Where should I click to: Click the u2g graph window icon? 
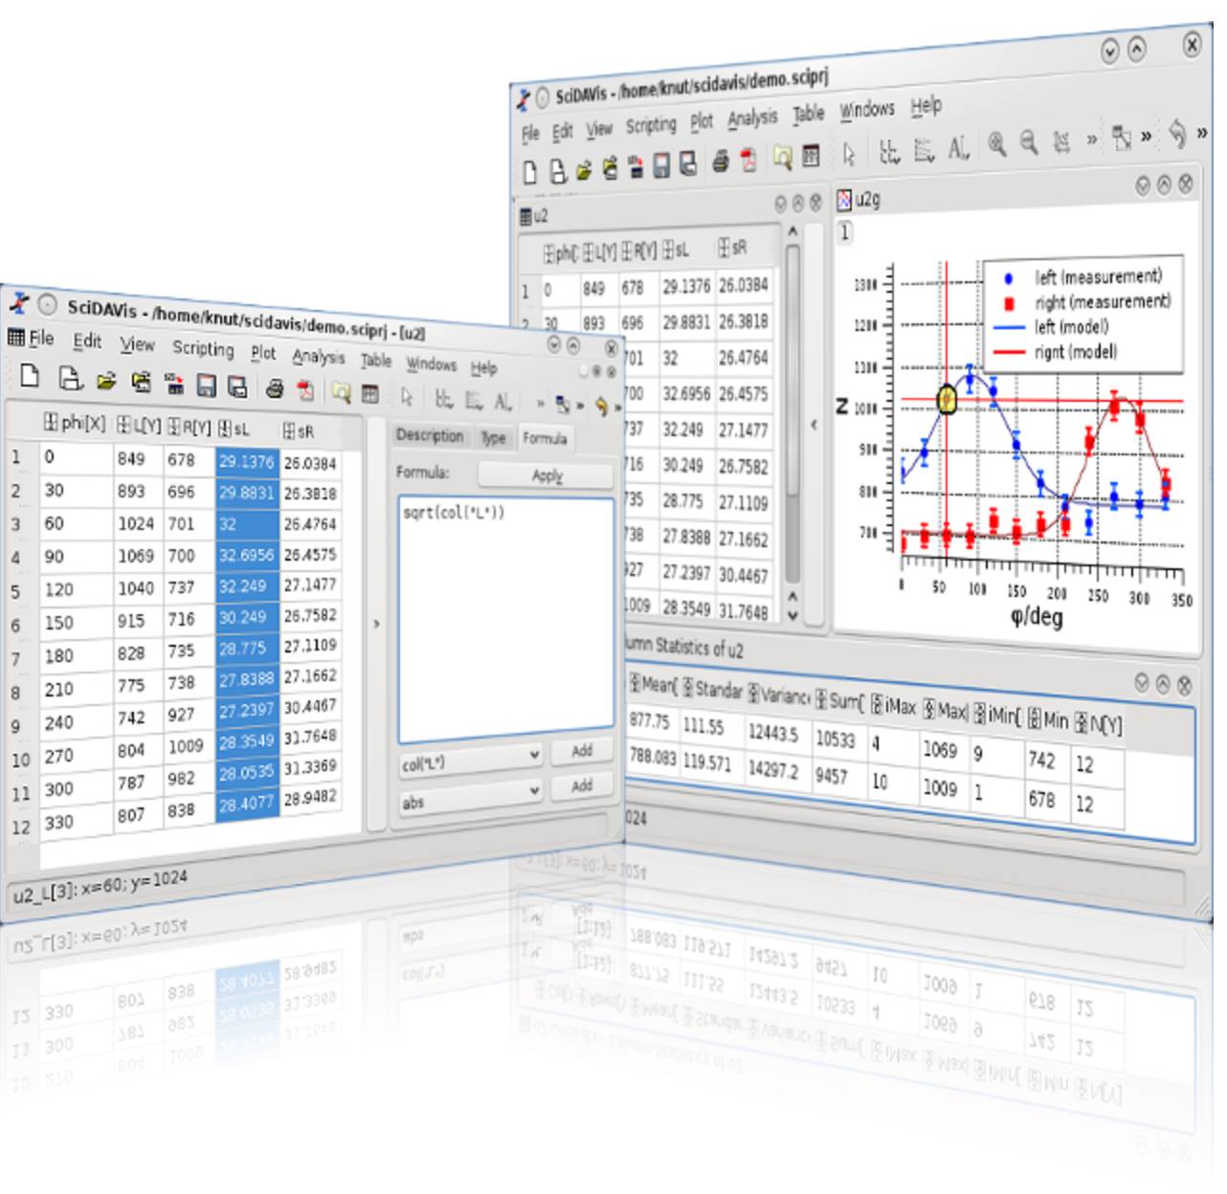(844, 199)
